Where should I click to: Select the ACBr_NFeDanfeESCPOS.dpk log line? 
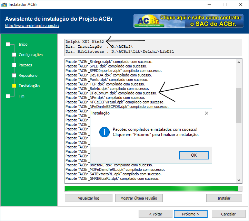[117, 107]
